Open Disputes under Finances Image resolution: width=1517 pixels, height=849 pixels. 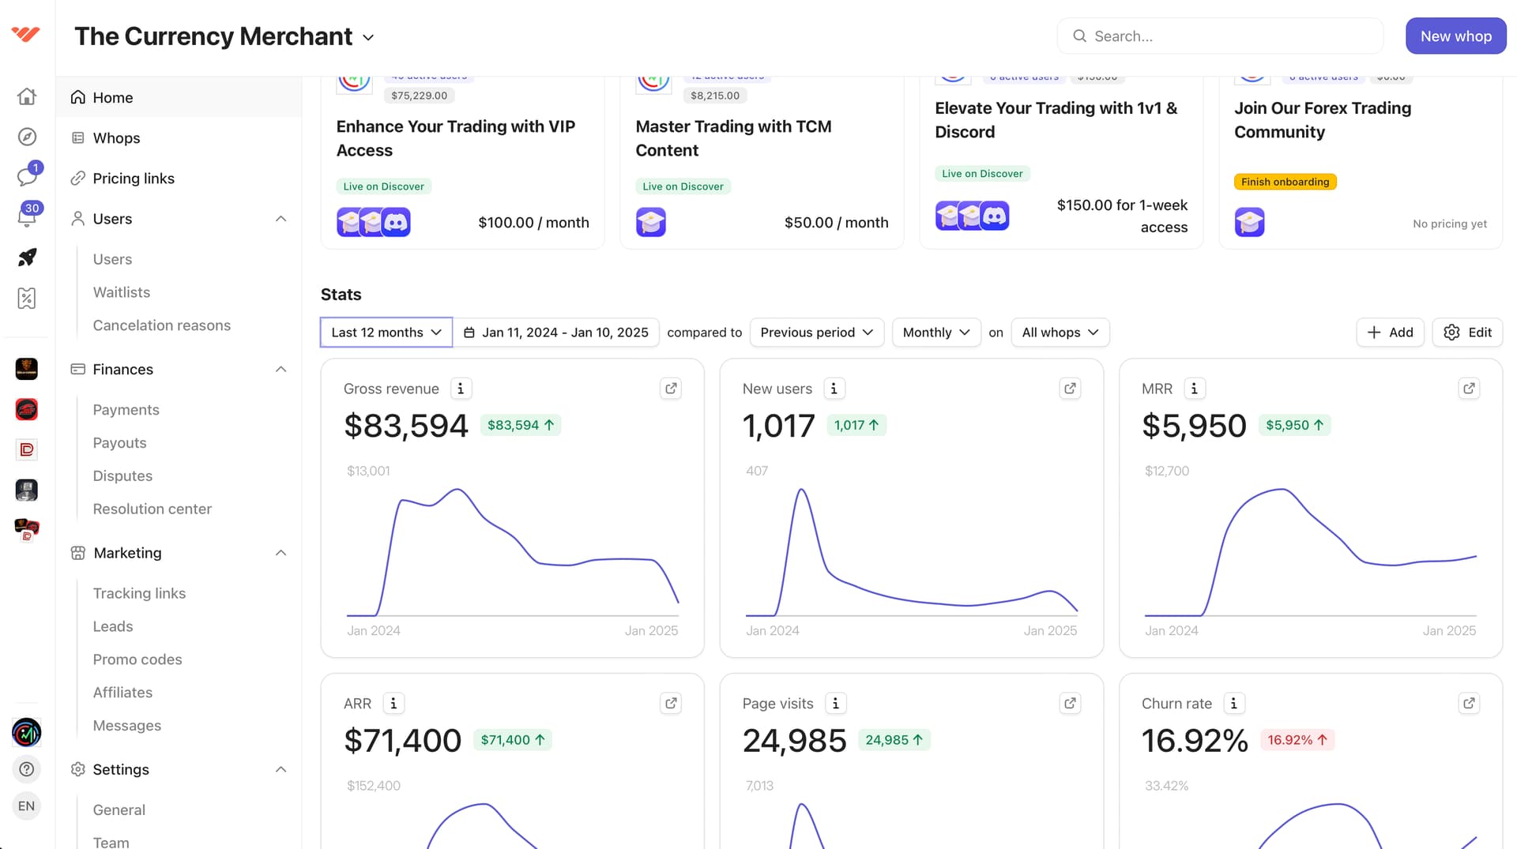pos(122,476)
